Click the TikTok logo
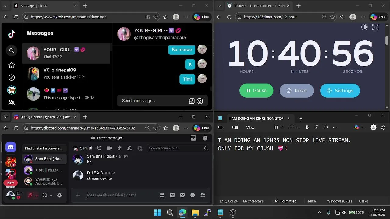The width and height of the screenshot is (390, 219). (x=12, y=34)
